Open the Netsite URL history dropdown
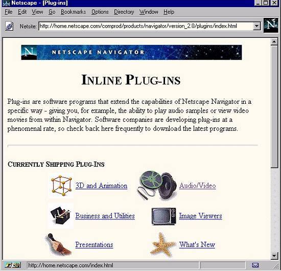 [x=256, y=26]
